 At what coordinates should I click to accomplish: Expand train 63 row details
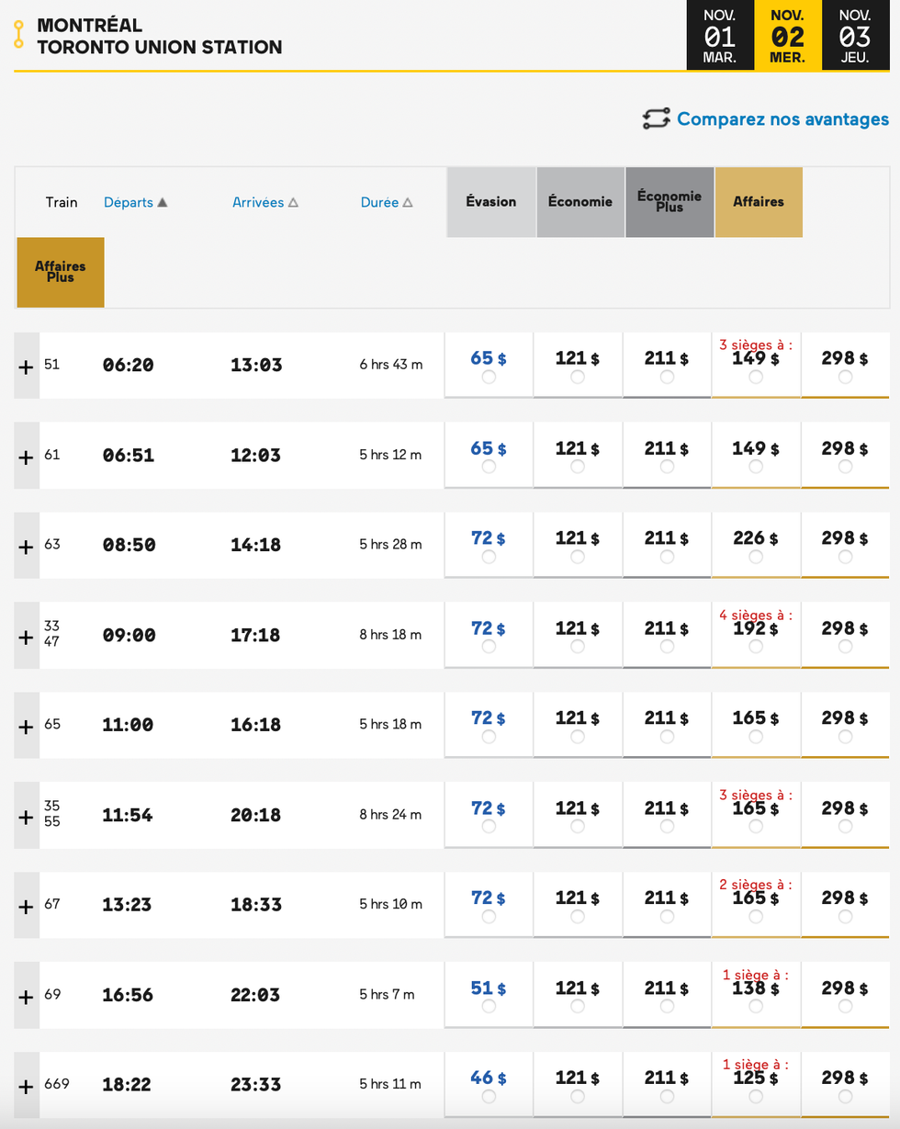(26, 547)
